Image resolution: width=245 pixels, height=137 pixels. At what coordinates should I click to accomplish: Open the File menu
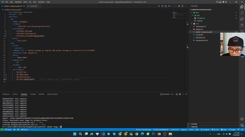7,2
